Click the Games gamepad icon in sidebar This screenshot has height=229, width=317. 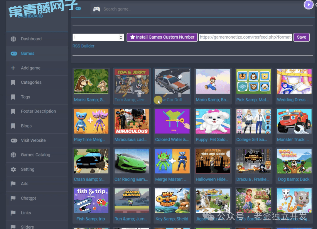tap(14, 53)
